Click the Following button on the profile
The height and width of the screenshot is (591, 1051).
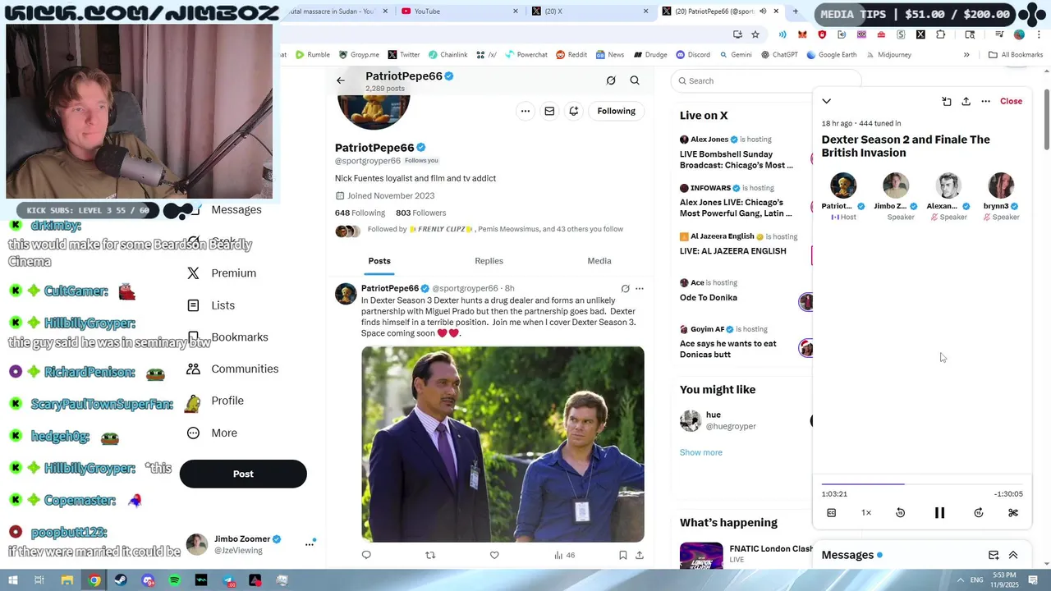(x=616, y=111)
